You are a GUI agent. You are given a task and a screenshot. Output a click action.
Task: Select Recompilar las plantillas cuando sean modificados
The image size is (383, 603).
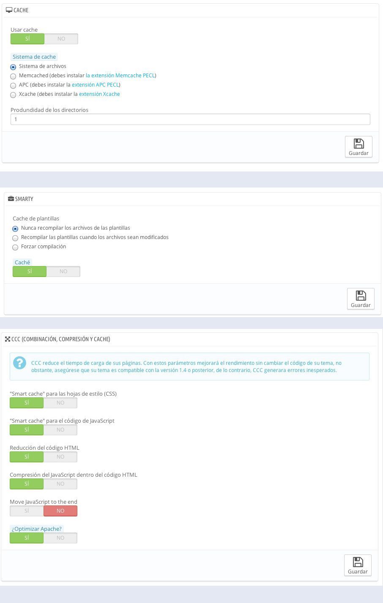[15, 238]
